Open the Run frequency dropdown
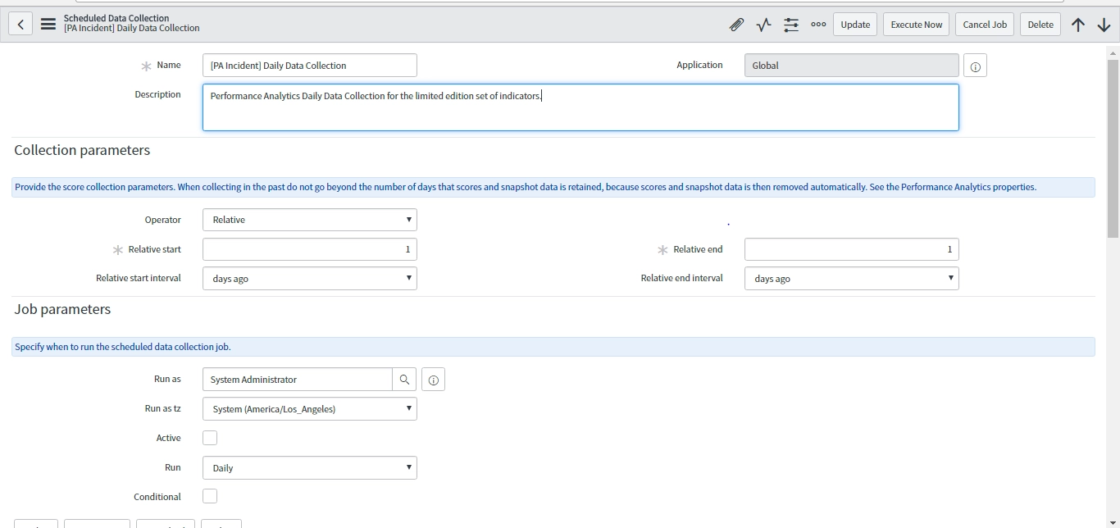Image resolution: width=1120 pixels, height=528 pixels. 309,467
